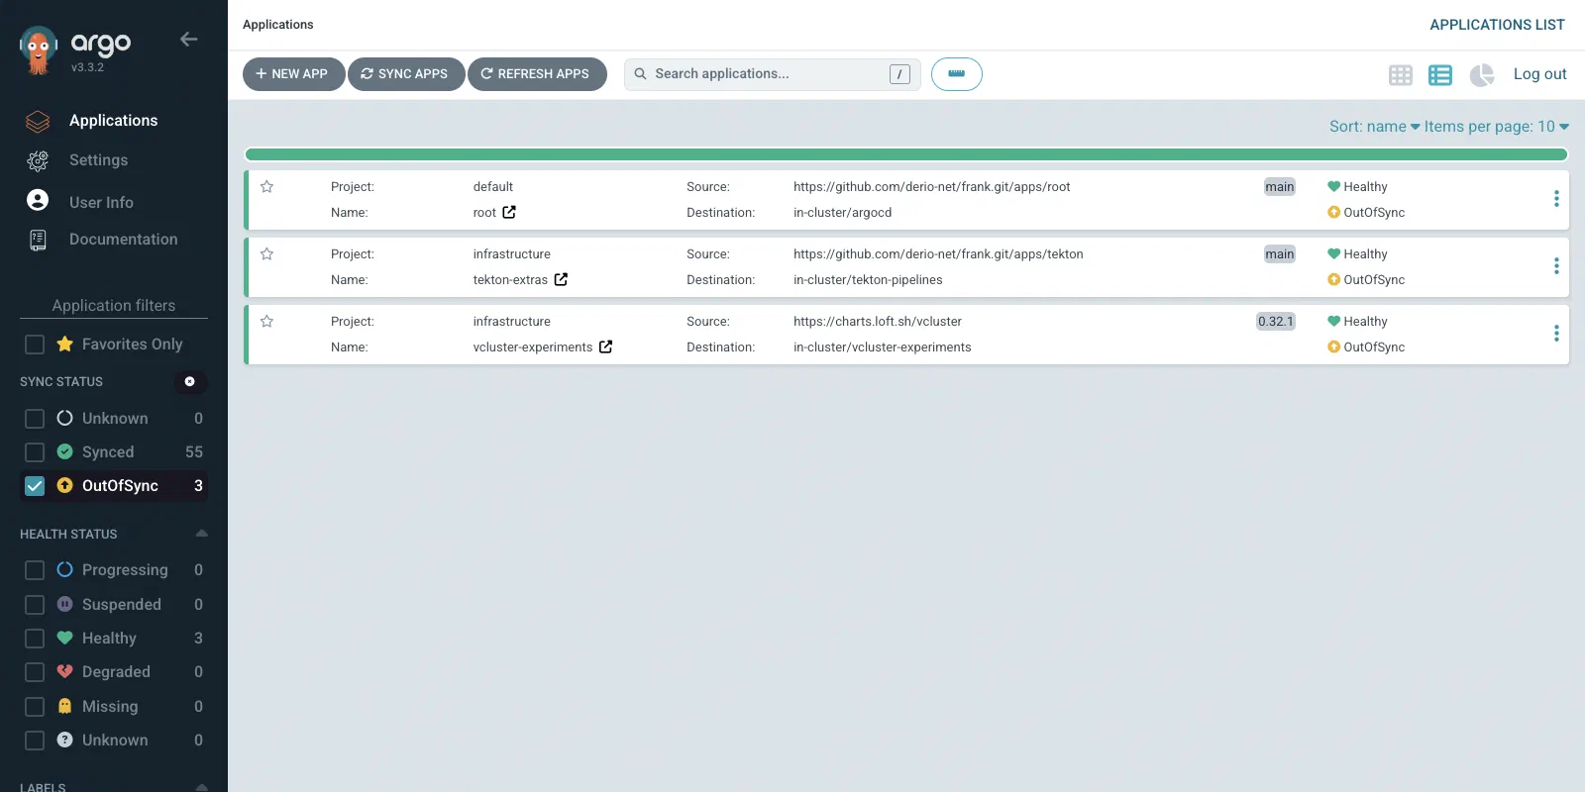This screenshot has width=1585, height=792.
Task: Check the Missing health filter
Action: pos(35,707)
